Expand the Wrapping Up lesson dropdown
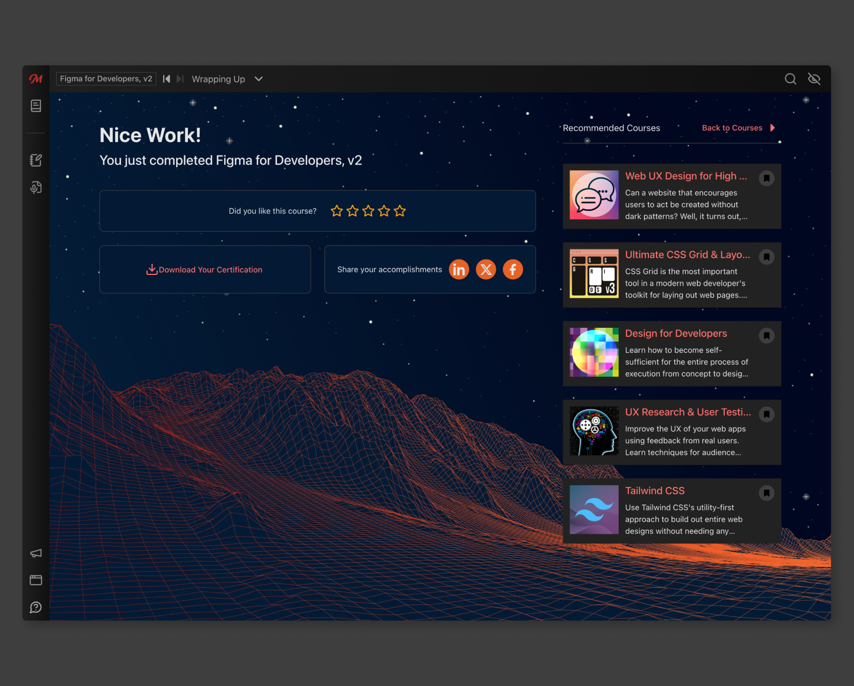This screenshot has width=854, height=686. 259,79
